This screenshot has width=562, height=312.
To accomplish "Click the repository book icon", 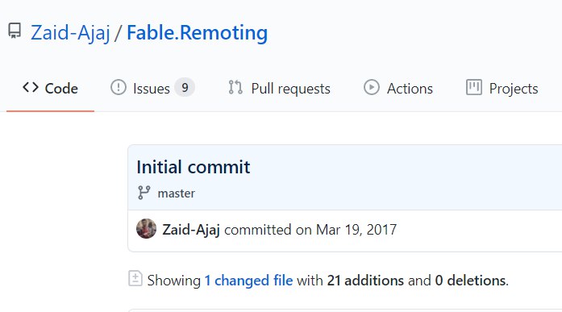I will [15, 31].
